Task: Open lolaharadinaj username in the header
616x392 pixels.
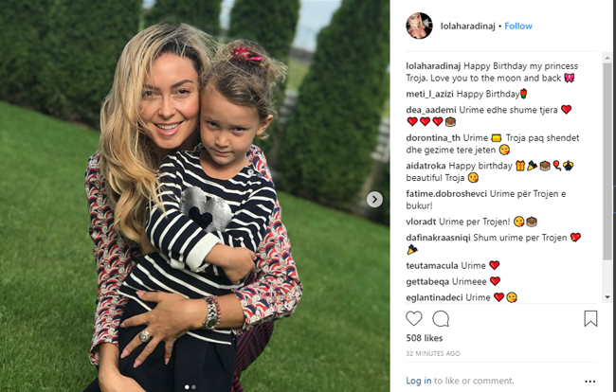Action: point(467,26)
